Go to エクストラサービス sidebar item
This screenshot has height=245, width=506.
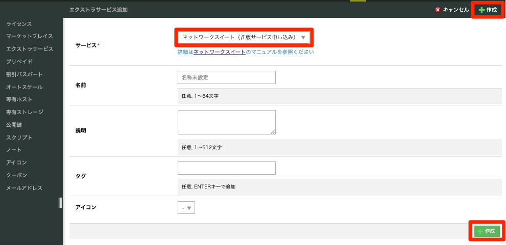(x=30, y=49)
